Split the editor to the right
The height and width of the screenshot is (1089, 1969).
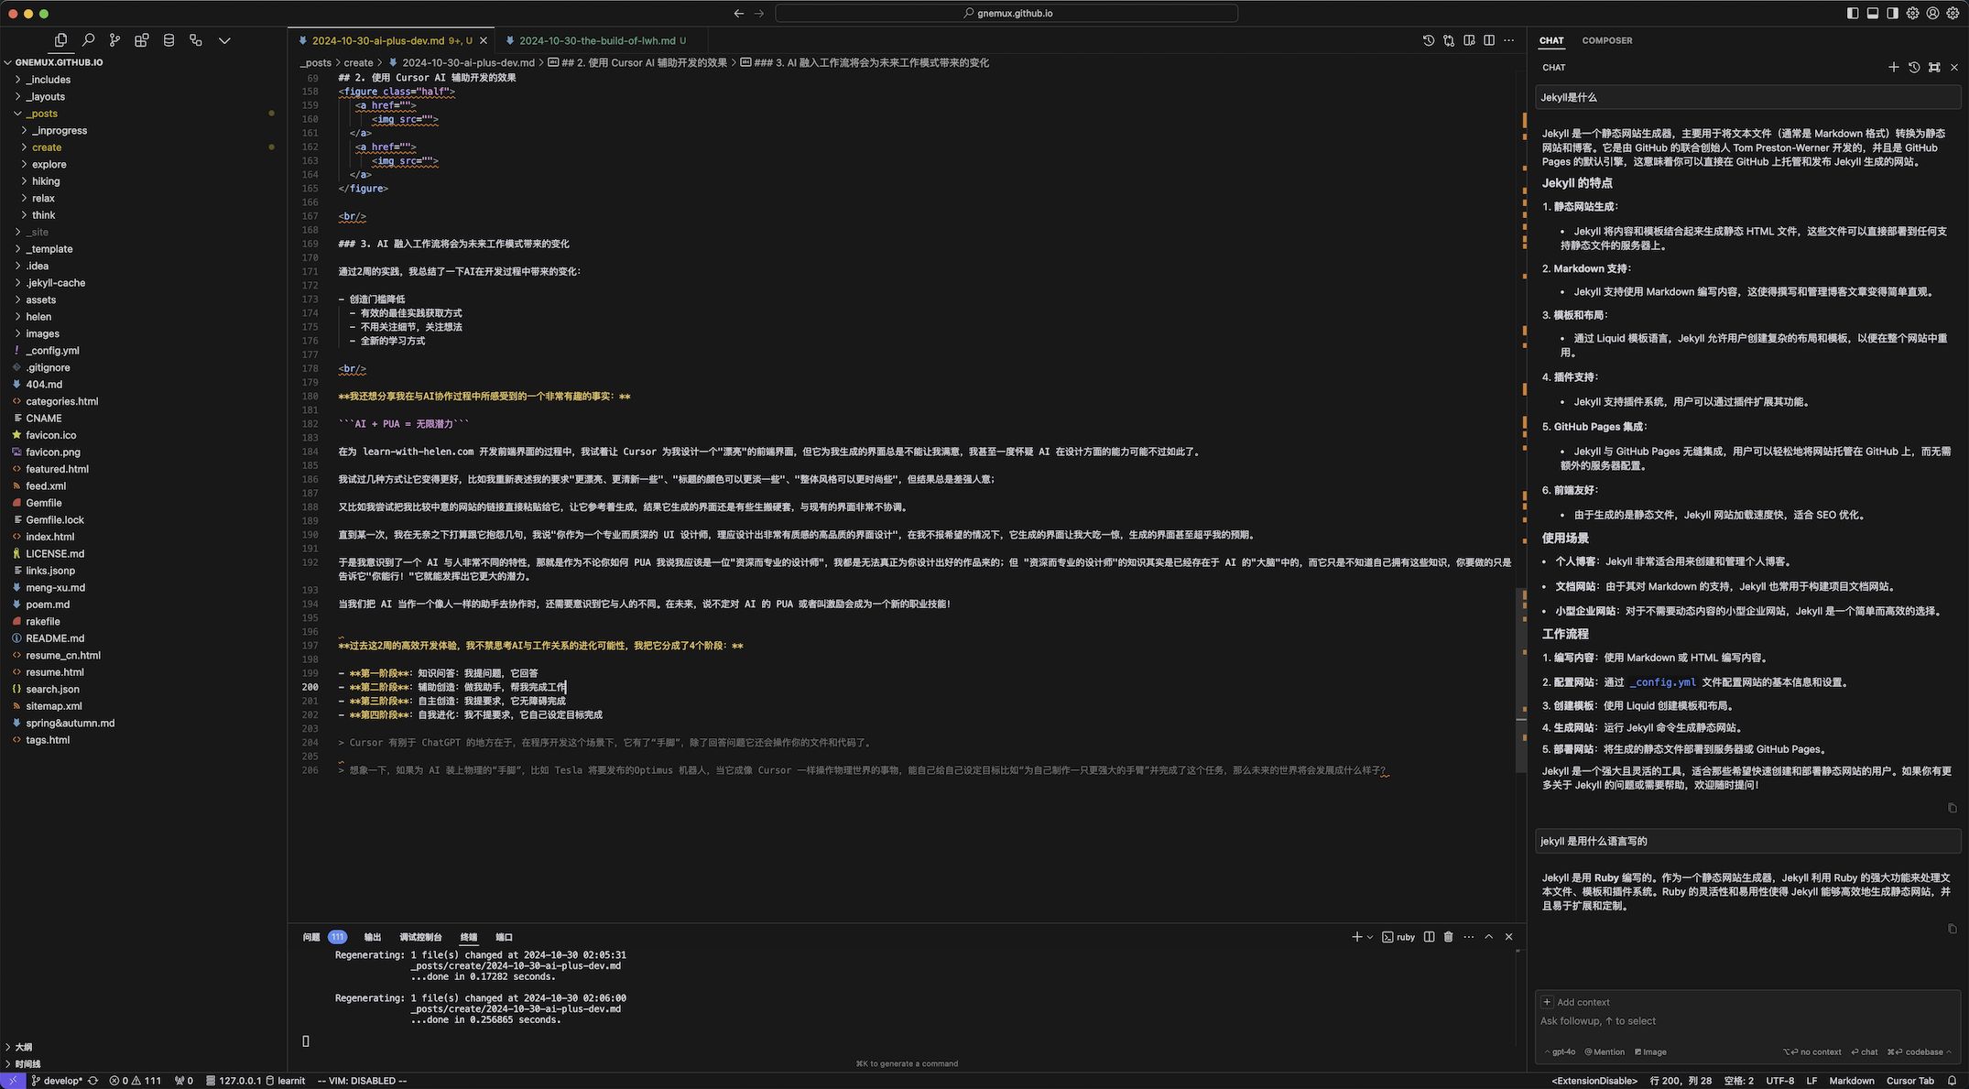pos(1489,40)
